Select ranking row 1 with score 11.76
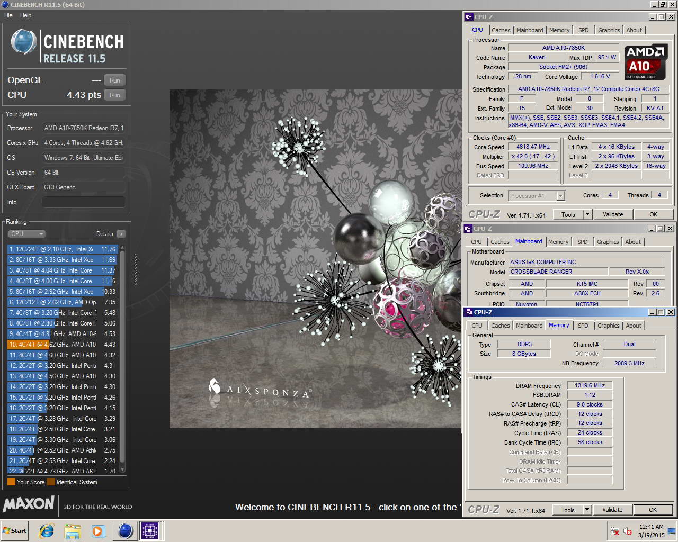678x542 pixels. coord(63,249)
